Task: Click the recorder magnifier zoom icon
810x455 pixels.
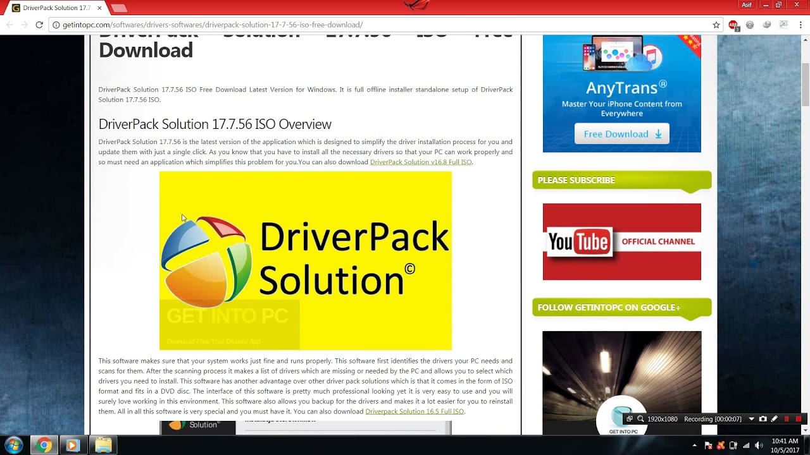Action: [640, 419]
